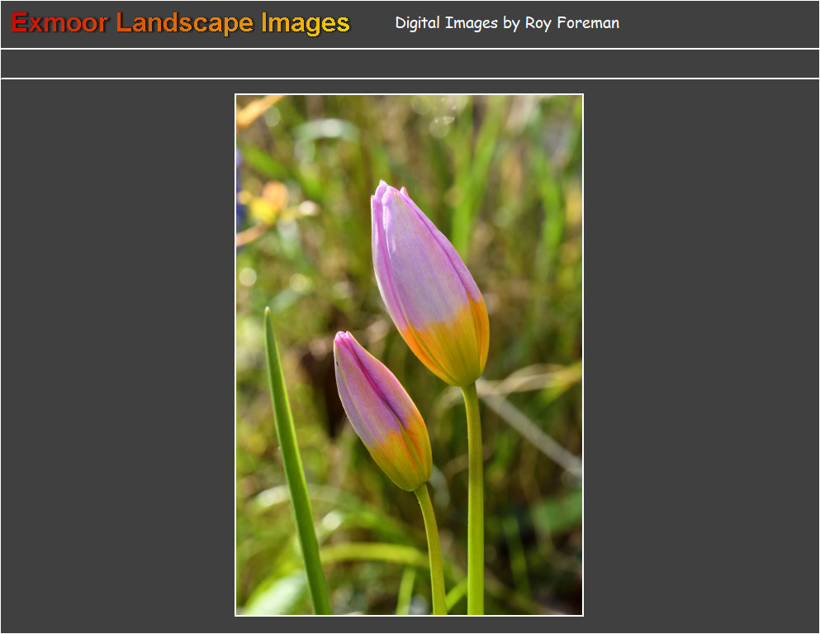820x634 pixels.
Task: Click the tip of the shorter tulip bud
Action: (x=342, y=337)
